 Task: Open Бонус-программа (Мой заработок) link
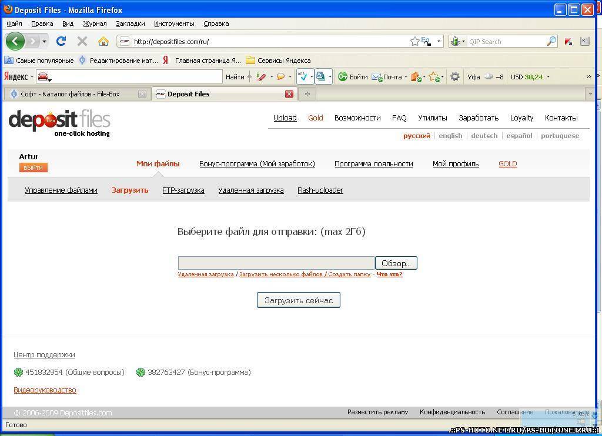(x=257, y=164)
